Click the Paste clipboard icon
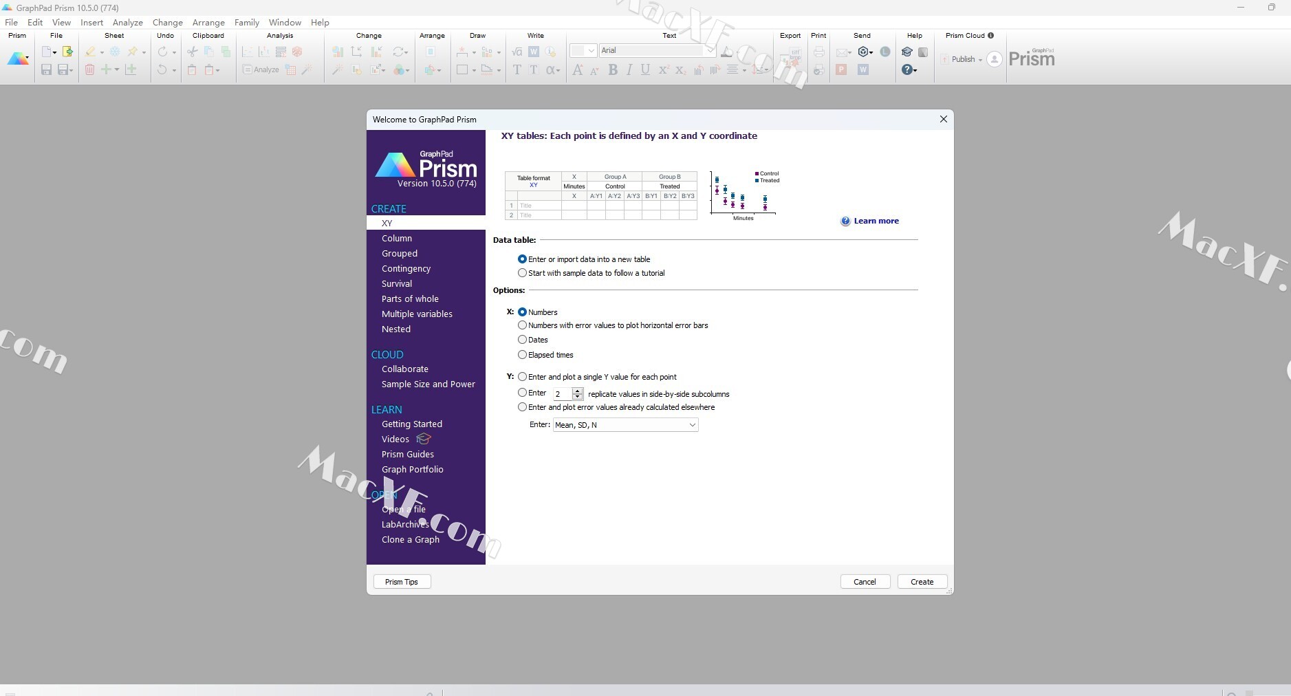The width and height of the screenshot is (1291, 696). click(x=193, y=69)
